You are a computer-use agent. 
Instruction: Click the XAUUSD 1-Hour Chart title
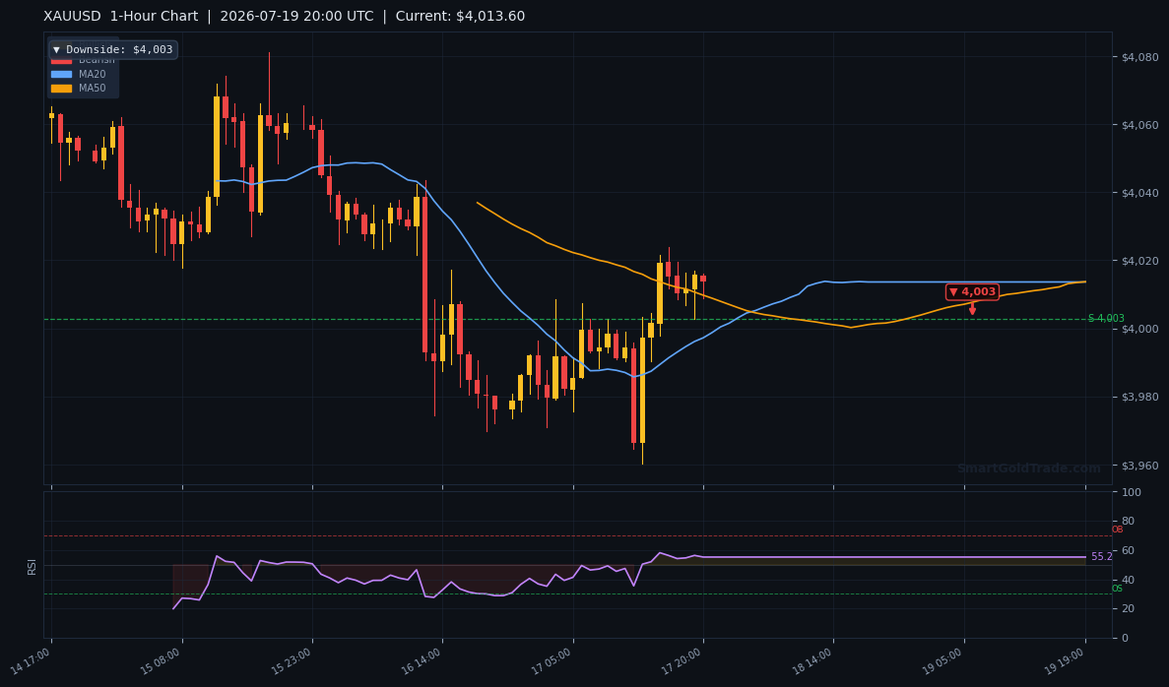121,17
